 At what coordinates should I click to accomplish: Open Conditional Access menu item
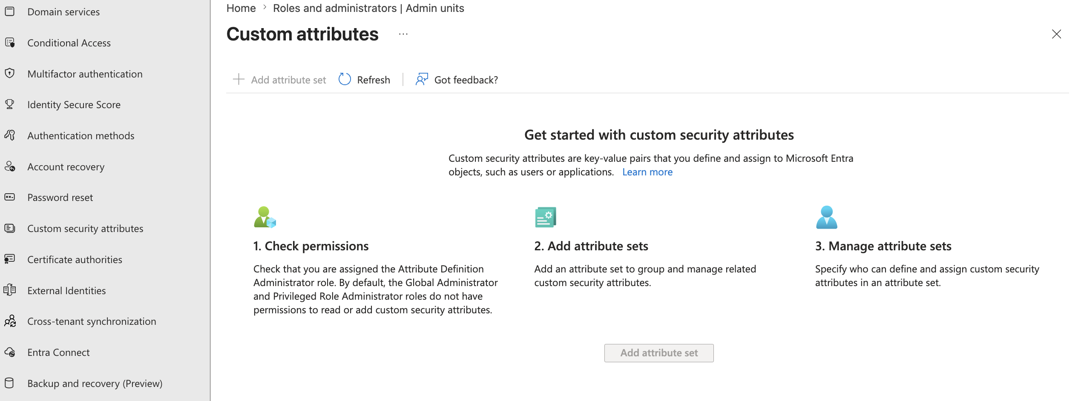(x=69, y=43)
